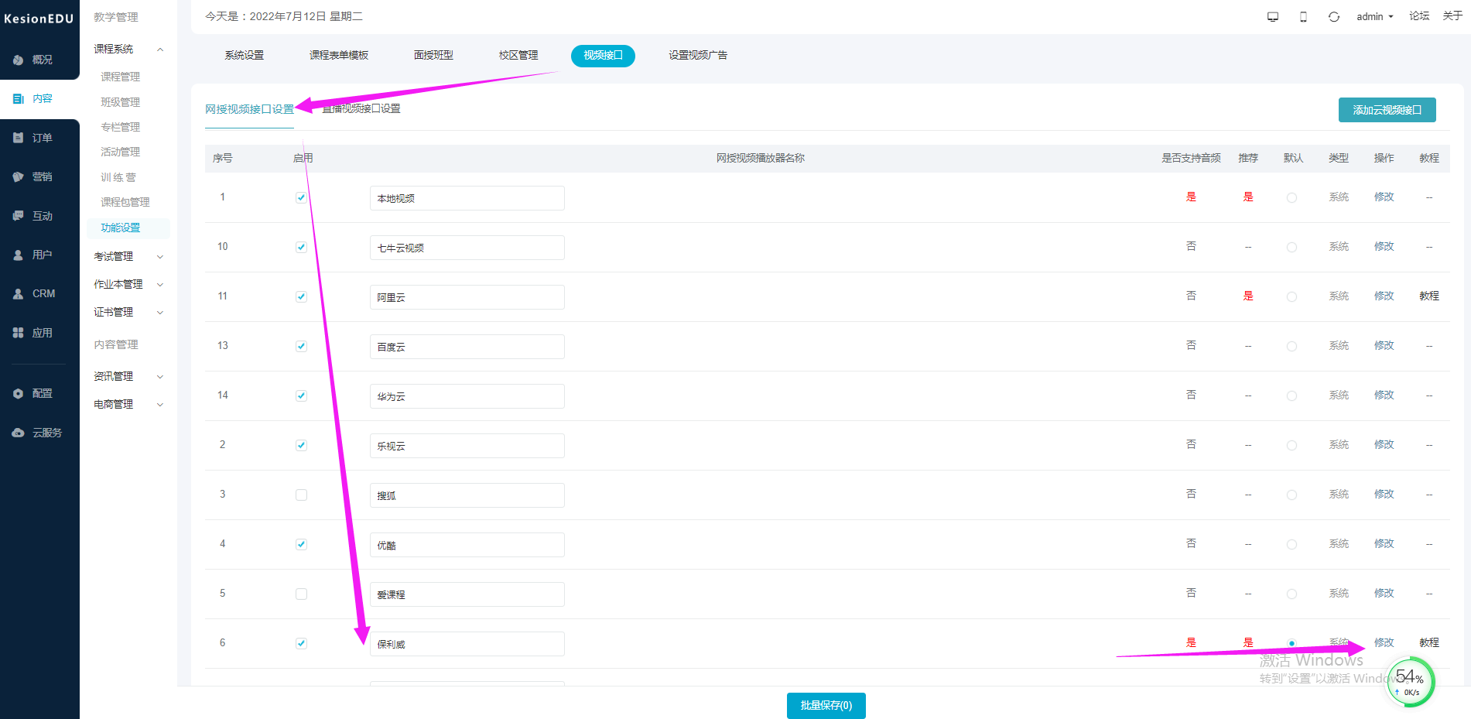
Task: Click the 添加云视频接口 button
Action: (1387, 110)
